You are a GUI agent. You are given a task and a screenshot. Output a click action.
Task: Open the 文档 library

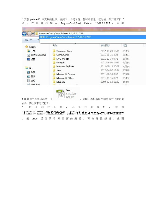point(33,80)
